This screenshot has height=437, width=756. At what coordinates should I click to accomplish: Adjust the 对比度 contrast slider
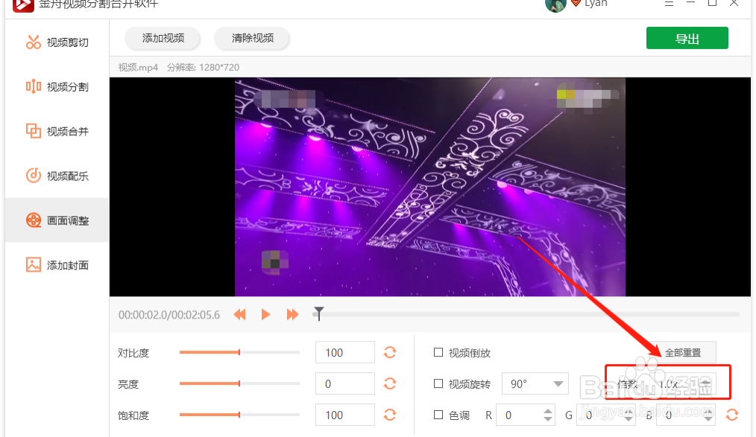(239, 352)
